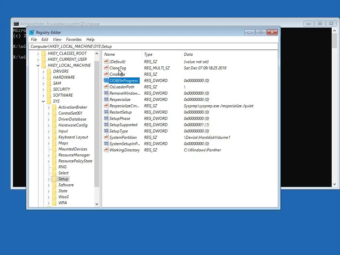Expand the Setup key arrow
Screen dimensions: 340x255
coord(48,179)
